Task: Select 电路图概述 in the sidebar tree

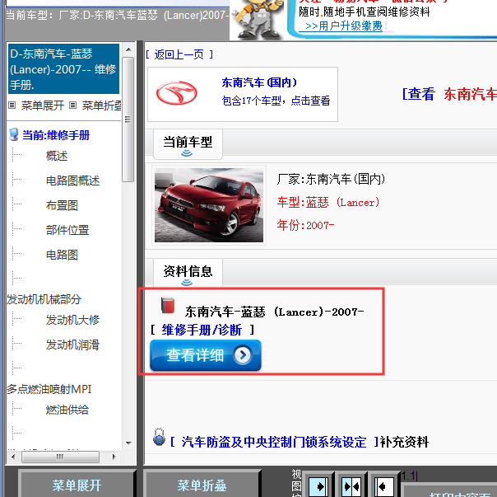Action: pyautogui.click(x=72, y=181)
